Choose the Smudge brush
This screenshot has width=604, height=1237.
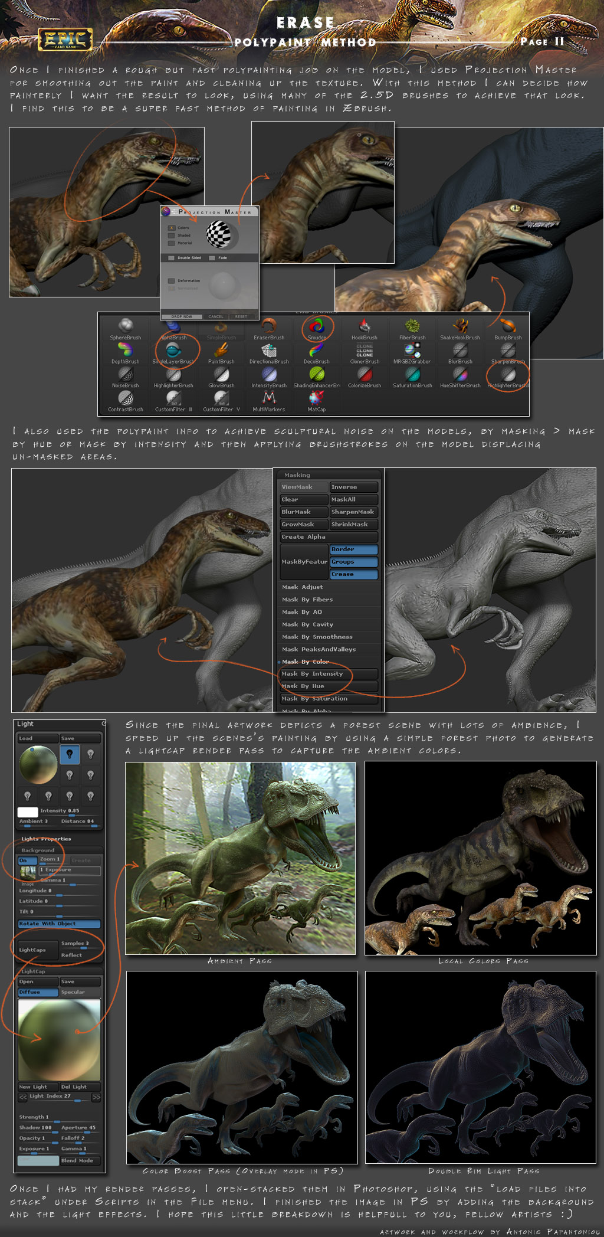(x=317, y=329)
